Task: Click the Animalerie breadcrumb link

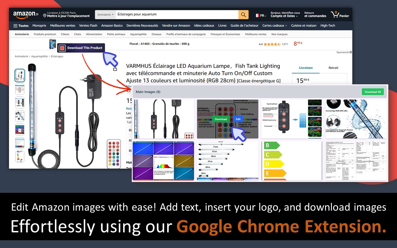Action: [x=22, y=56]
